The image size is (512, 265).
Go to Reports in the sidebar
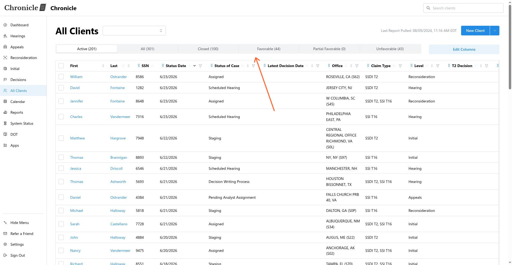click(23, 112)
